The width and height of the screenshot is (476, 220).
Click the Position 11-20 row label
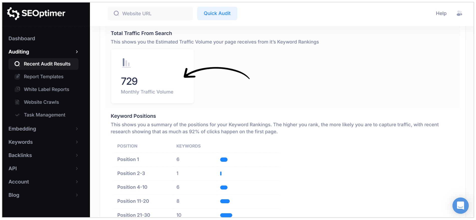[x=133, y=201]
